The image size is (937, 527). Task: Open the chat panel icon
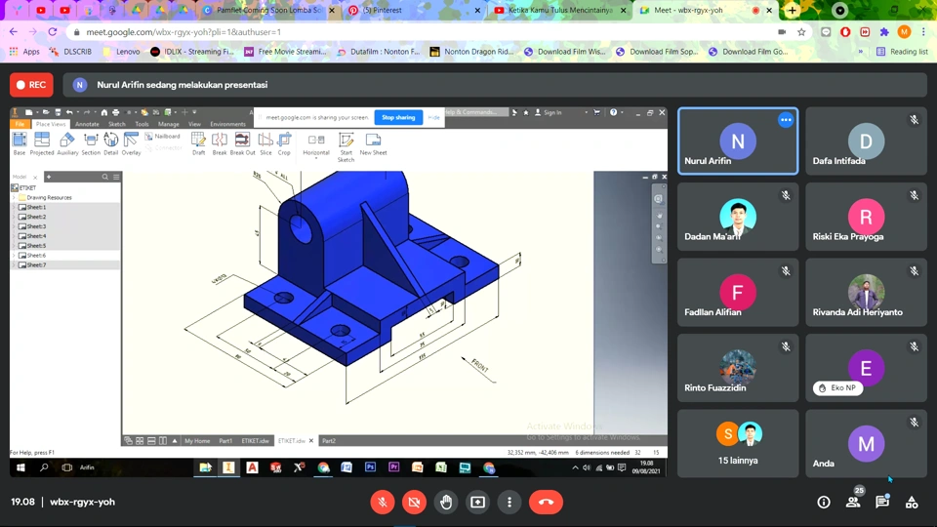point(882,502)
